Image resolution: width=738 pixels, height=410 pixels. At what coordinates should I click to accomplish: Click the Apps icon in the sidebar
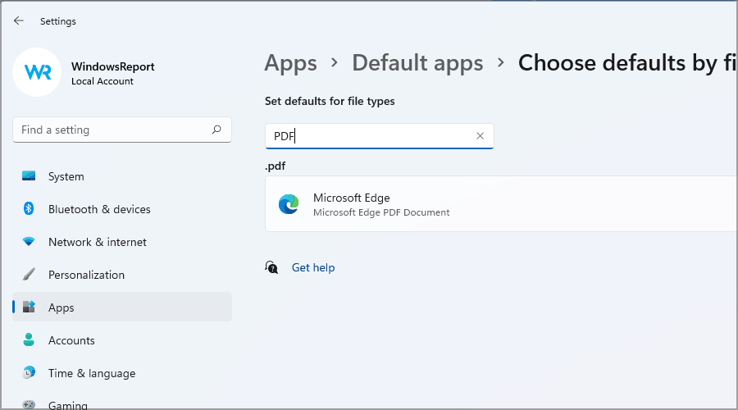tap(29, 307)
